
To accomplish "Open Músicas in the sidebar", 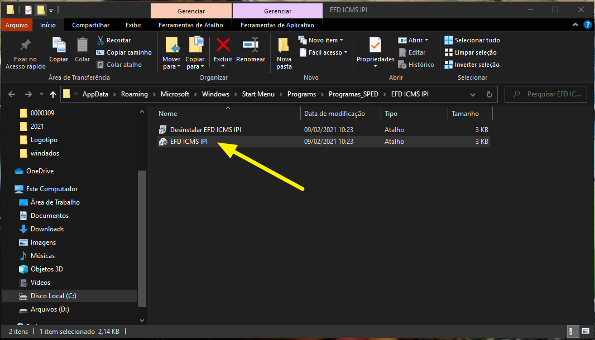I will coord(42,256).
